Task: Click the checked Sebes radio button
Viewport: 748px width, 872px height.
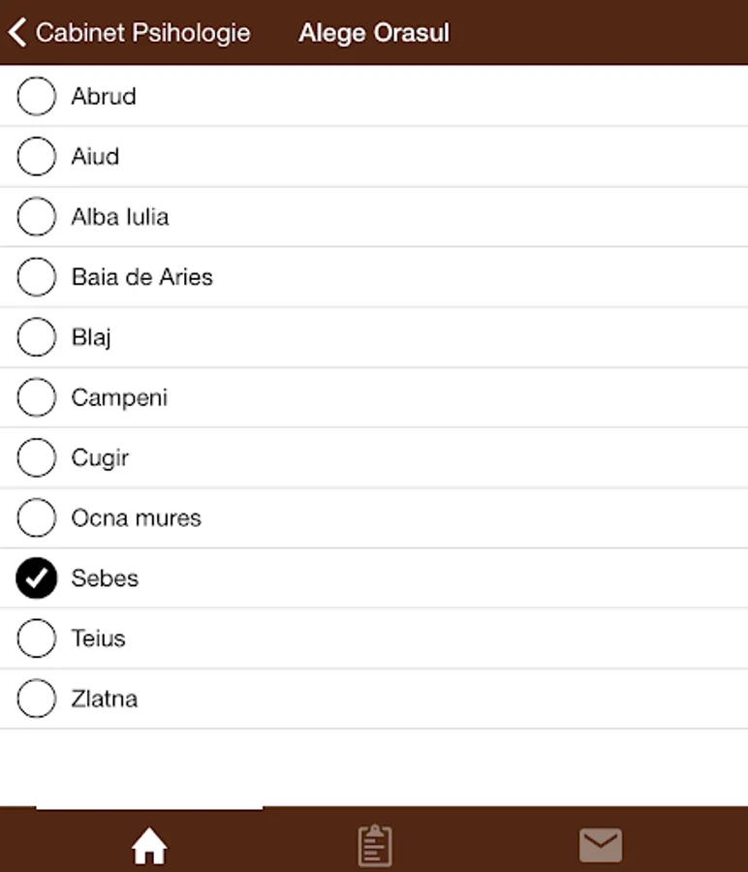Action: pyautogui.click(x=37, y=578)
